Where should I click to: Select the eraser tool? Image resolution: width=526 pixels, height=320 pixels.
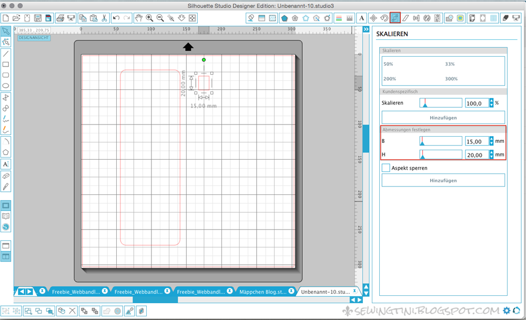[x=6, y=176]
